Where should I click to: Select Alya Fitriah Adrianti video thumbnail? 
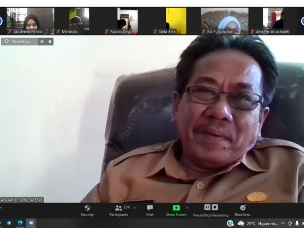(x=273, y=21)
